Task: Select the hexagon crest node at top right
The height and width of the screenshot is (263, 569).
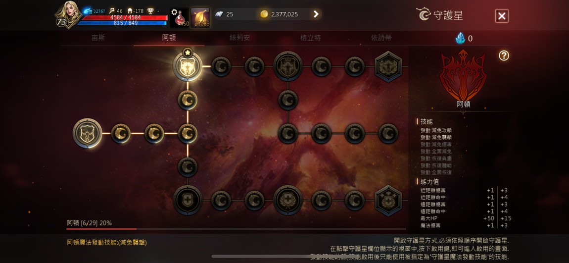Action: click(388, 66)
